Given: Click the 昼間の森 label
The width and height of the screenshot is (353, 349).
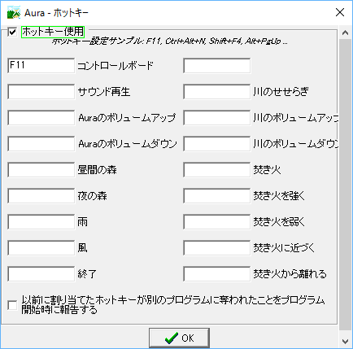Looking at the screenshot, I should click(x=97, y=170).
